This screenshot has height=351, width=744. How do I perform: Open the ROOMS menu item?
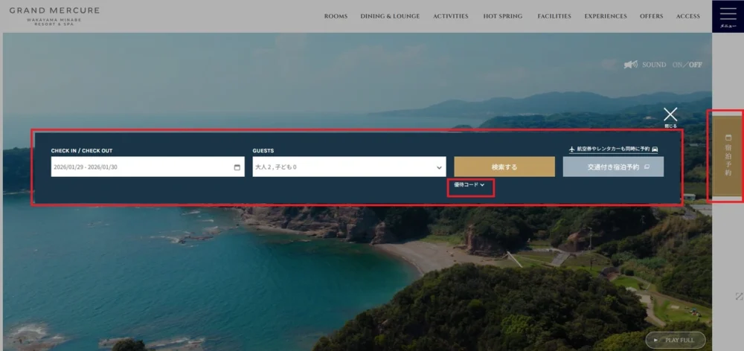tap(336, 16)
